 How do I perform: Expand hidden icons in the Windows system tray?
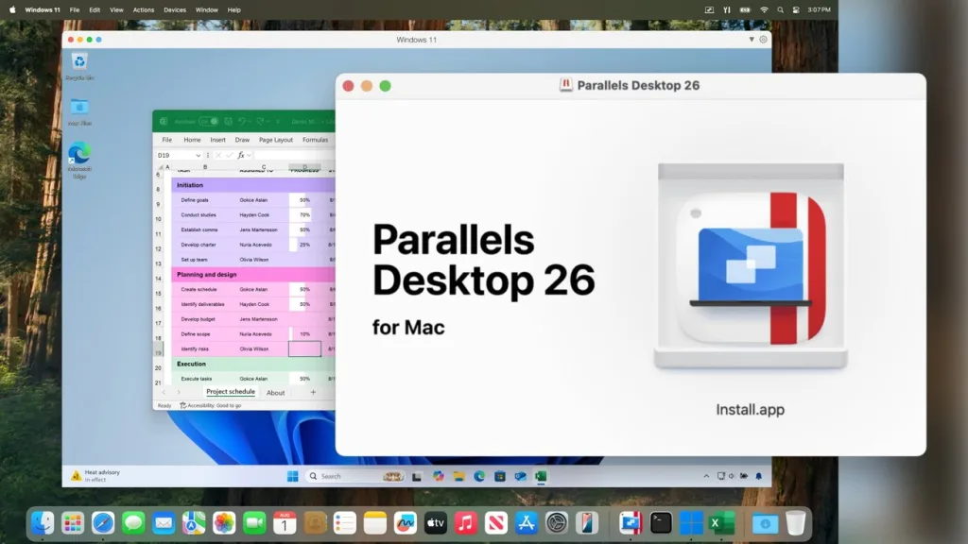tap(707, 475)
